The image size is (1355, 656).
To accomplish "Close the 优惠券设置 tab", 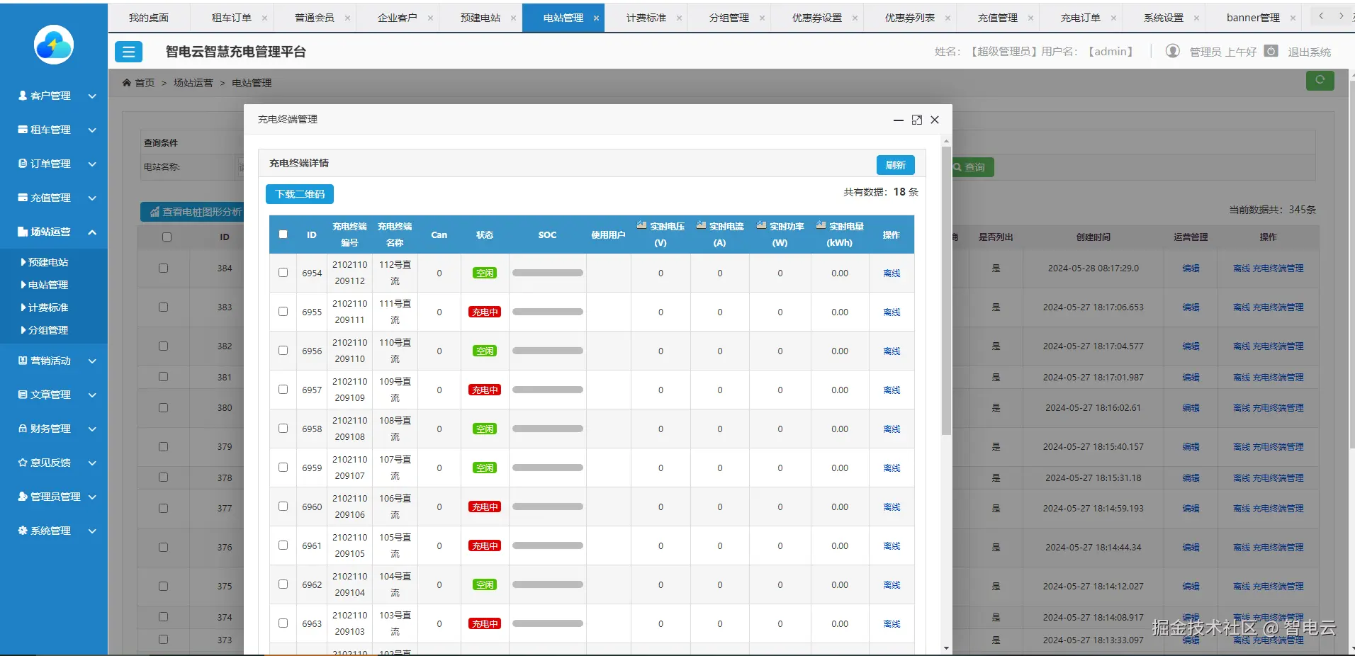I will (x=855, y=18).
